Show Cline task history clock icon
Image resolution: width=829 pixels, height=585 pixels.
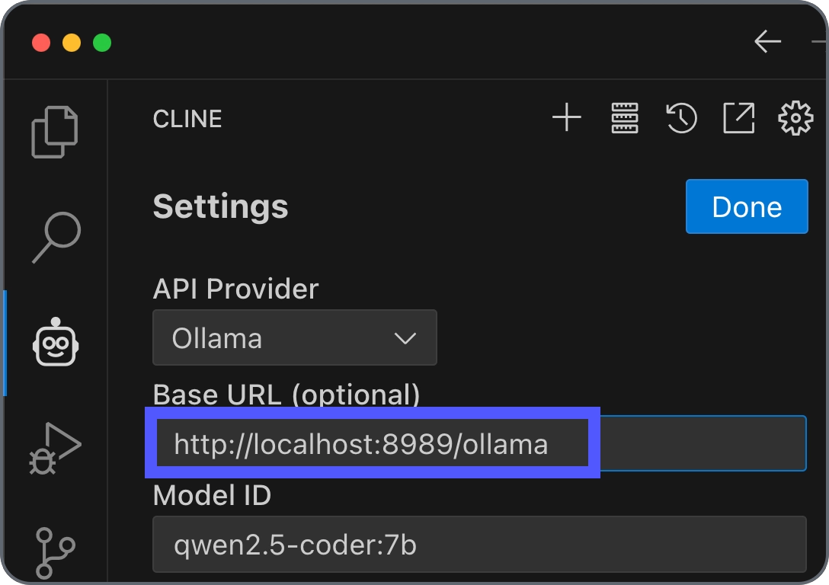click(x=681, y=118)
